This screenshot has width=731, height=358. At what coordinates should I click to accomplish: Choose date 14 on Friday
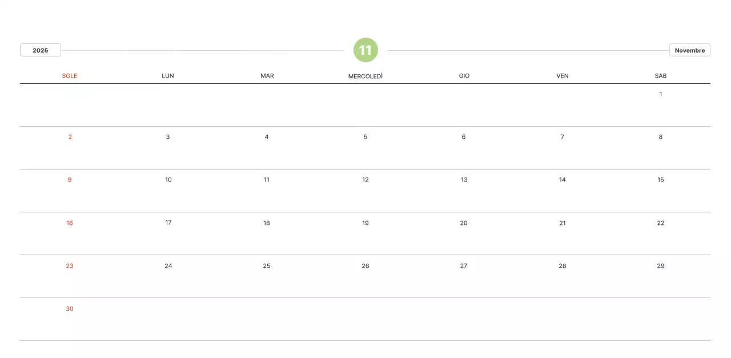(563, 180)
